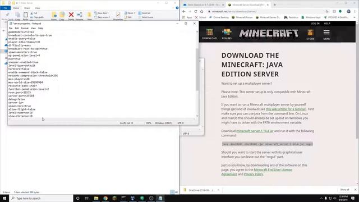
Task: Click the Windows Start button
Action: pyautogui.click(x=4, y=198)
